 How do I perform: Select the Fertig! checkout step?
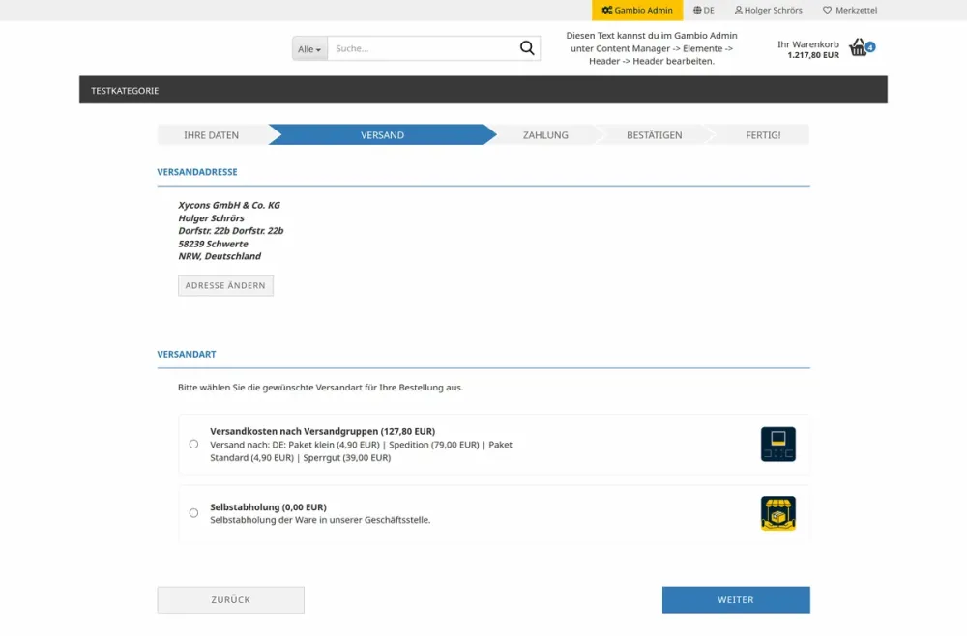tap(763, 135)
